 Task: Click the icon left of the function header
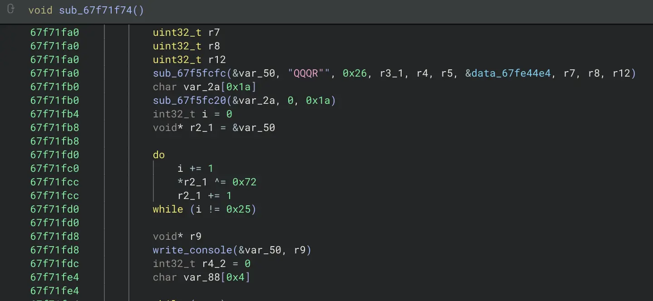tap(11, 9)
